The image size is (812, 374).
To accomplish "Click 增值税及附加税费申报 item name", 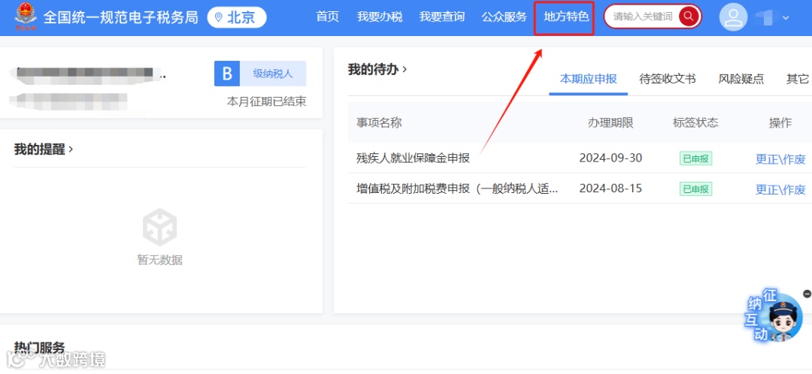I will [457, 189].
